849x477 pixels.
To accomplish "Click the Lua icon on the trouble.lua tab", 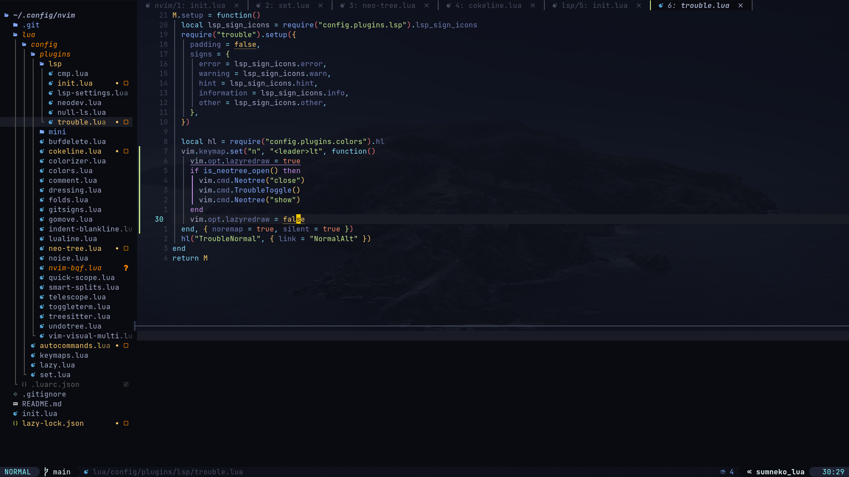I will tap(661, 6).
